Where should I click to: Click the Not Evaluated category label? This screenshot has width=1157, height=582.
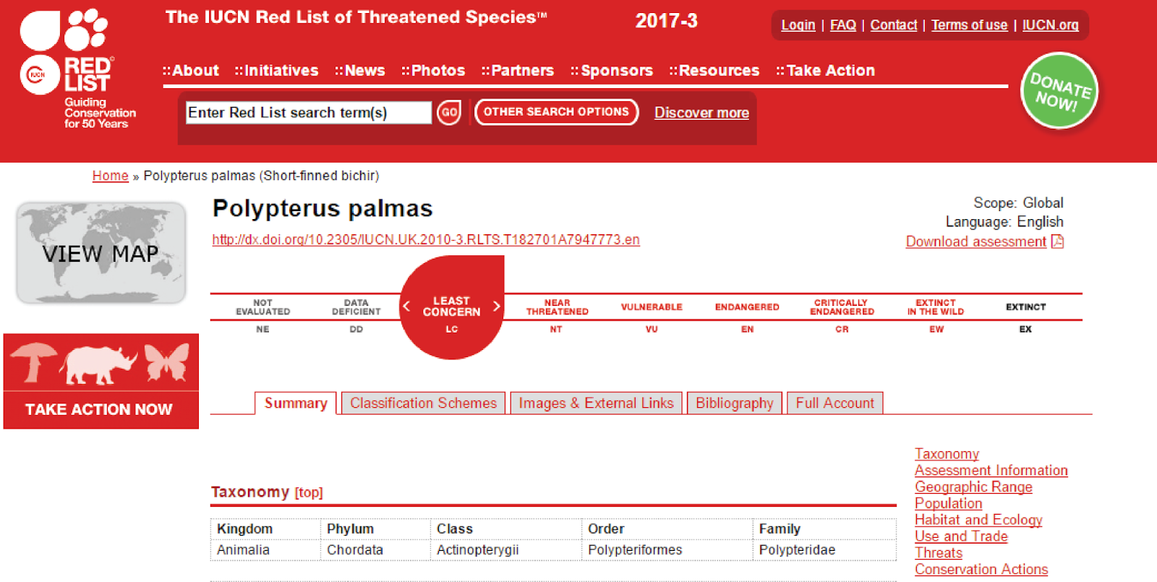click(262, 307)
